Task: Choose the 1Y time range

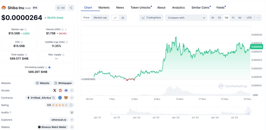Action: pyautogui.click(x=233, y=18)
